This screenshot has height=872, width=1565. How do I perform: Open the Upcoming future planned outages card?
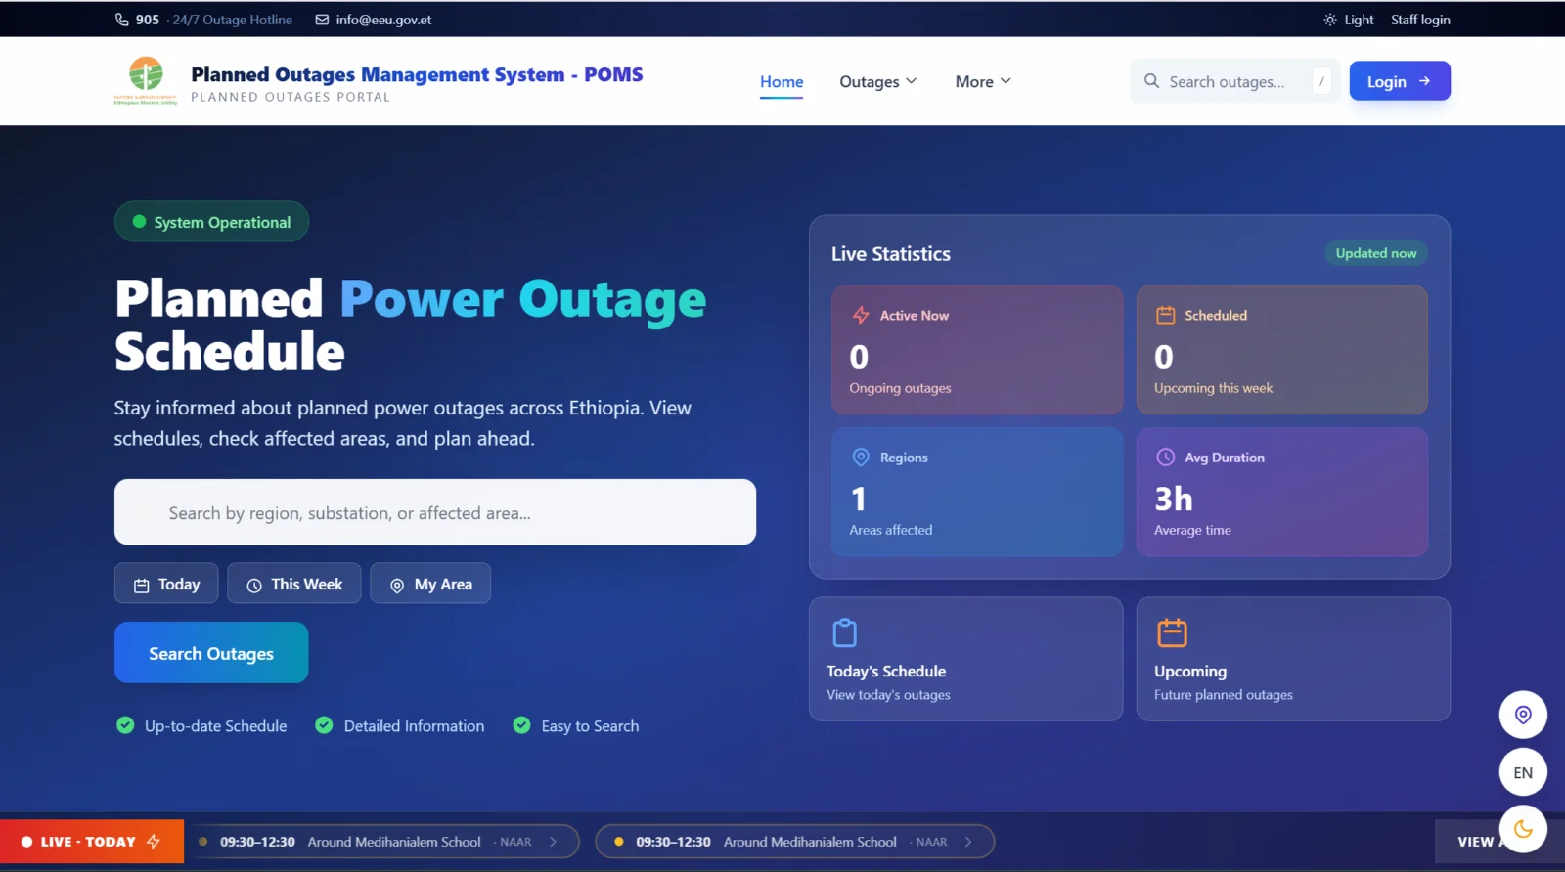[1293, 659]
